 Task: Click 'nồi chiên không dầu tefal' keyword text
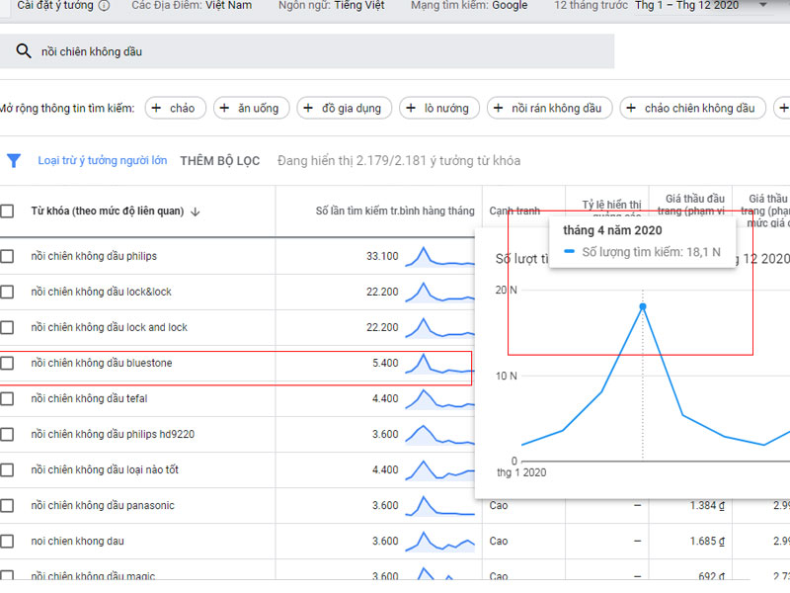[89, 398]
